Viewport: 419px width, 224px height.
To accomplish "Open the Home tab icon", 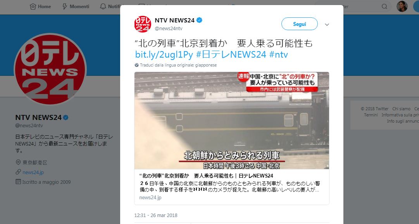I will [33, 7].
